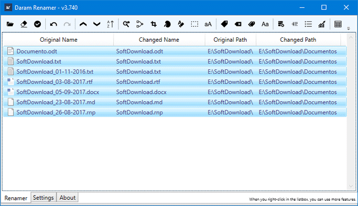Screen dimensions: 358x206
Task: Click the backspace-shaped delete-extension icon
Action: tap(238, 24)
